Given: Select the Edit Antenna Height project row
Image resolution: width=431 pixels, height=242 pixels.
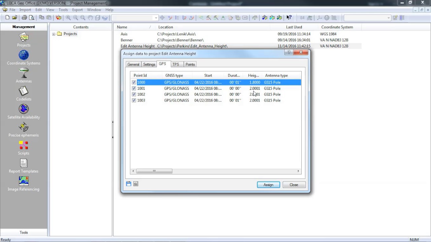Looking at the screenshot, I should tap(238, 46).
